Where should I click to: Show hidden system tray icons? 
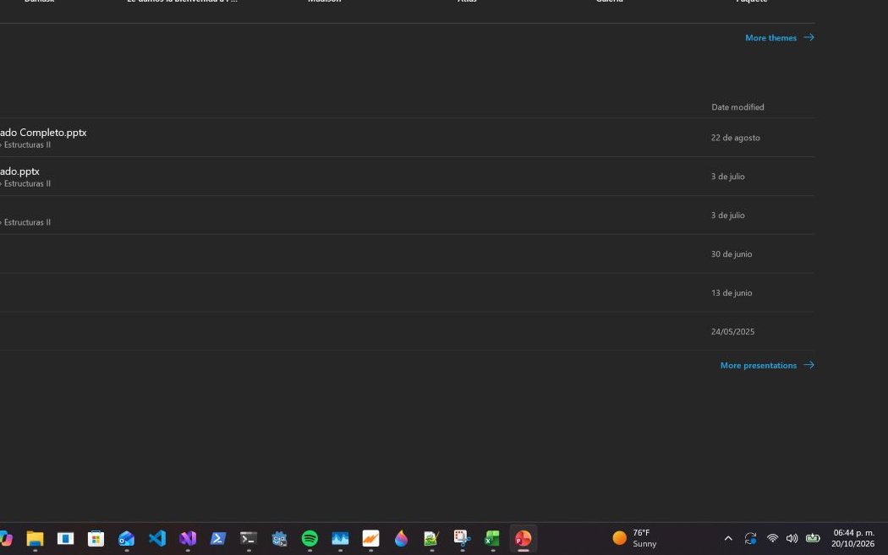pos(728,539)
